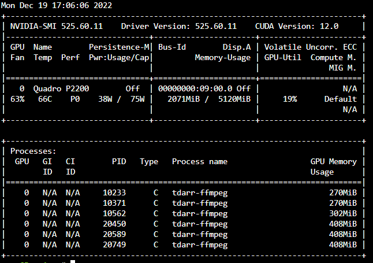
Task: Click PID 20749 in the last row
Action: (114, 245)
